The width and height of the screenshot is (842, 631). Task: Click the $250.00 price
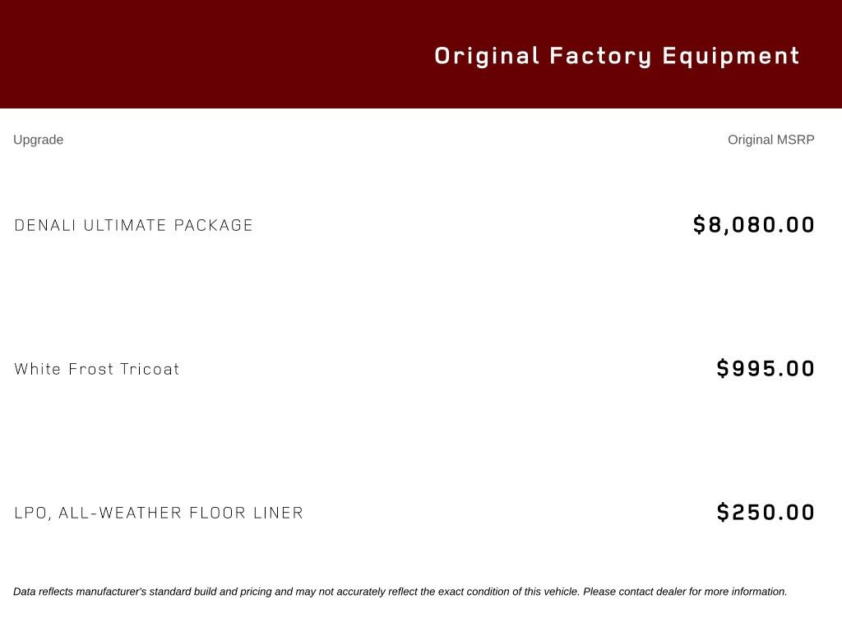(x=766, y=513)
